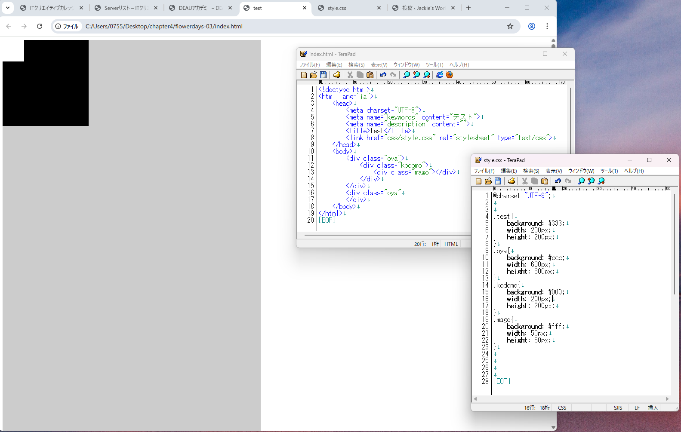Expand Chrome tab search dropdown
Viewport: 681px width, 432px height.
[8, 8]
